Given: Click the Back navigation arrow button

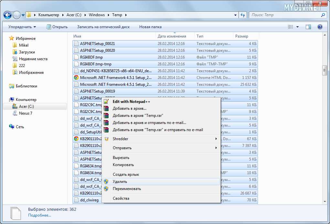Looking at the screenshot, I should coord(8,15).
